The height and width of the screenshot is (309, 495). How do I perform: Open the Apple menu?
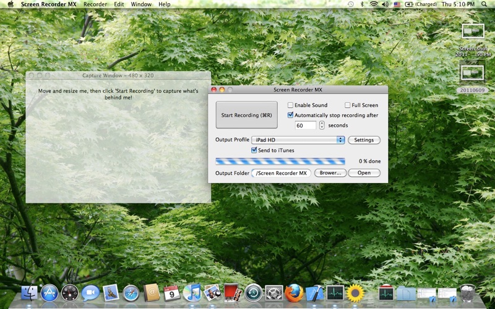tap(11, 4)
